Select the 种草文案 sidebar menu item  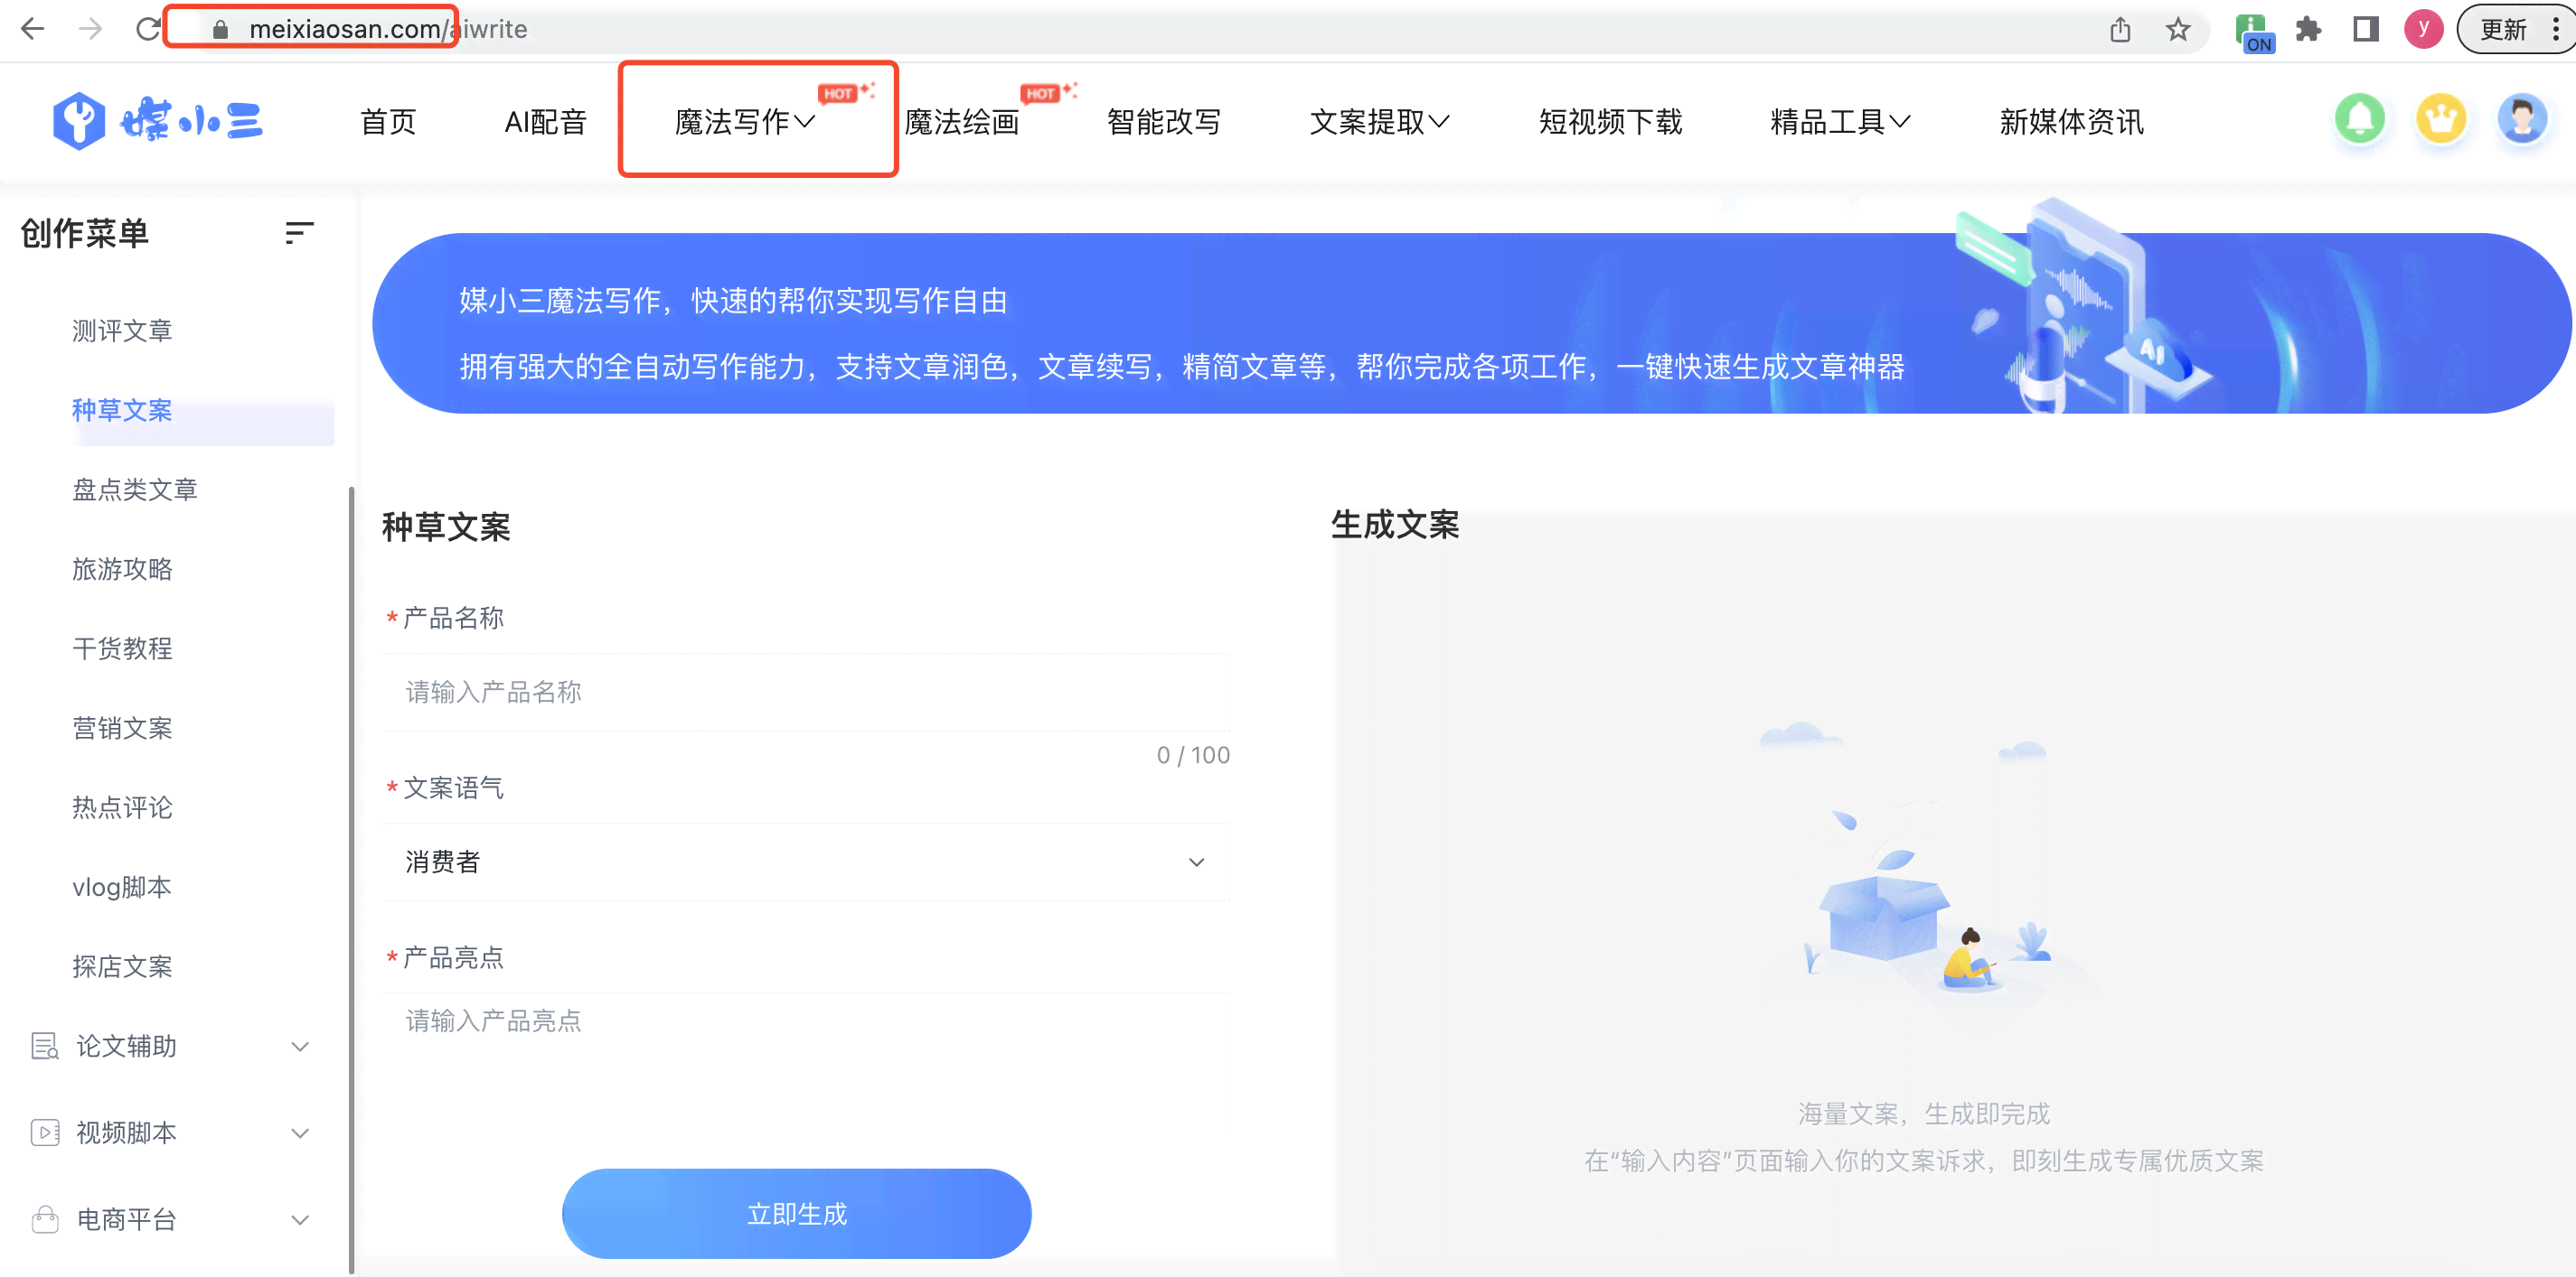123,410
